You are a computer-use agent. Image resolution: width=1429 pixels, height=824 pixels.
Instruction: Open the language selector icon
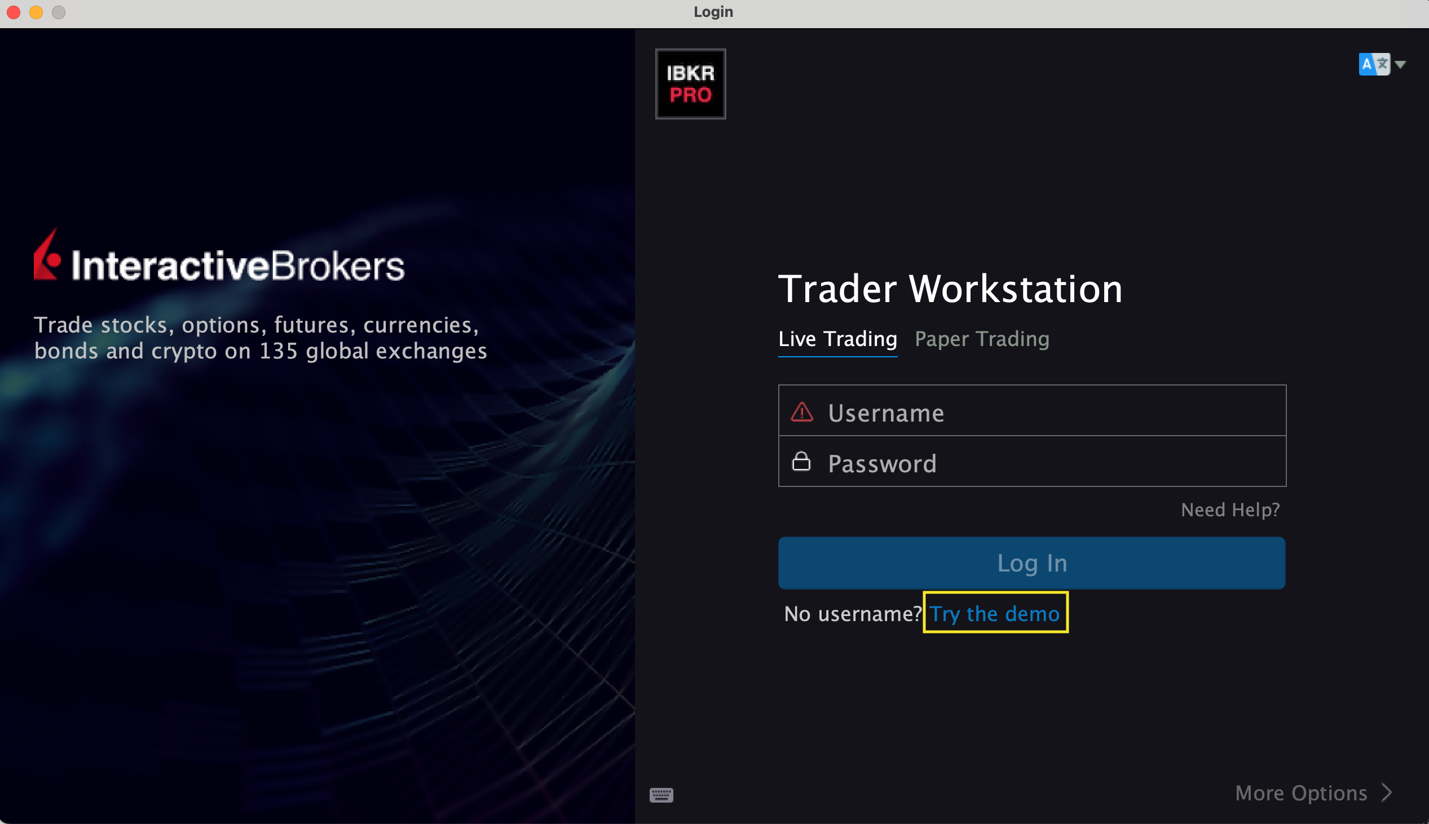(1374, 64)
